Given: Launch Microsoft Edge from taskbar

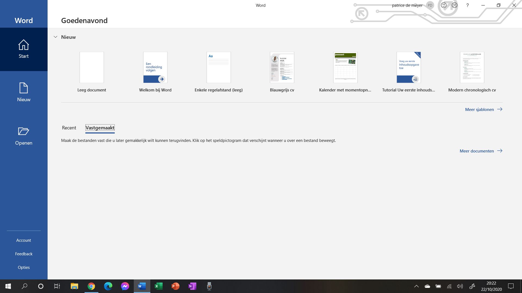Looking at the screenshot, I should coord(108,286).
